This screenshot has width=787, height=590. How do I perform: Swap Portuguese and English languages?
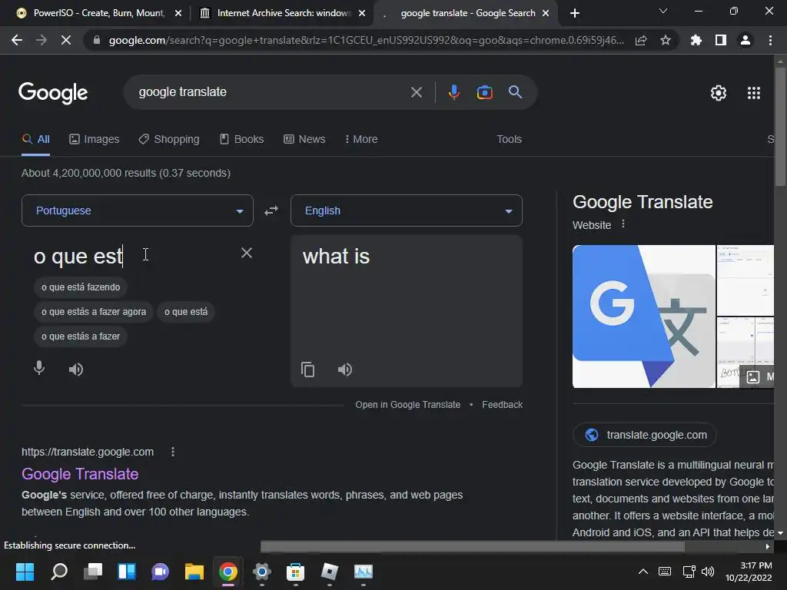click(271, 210)
